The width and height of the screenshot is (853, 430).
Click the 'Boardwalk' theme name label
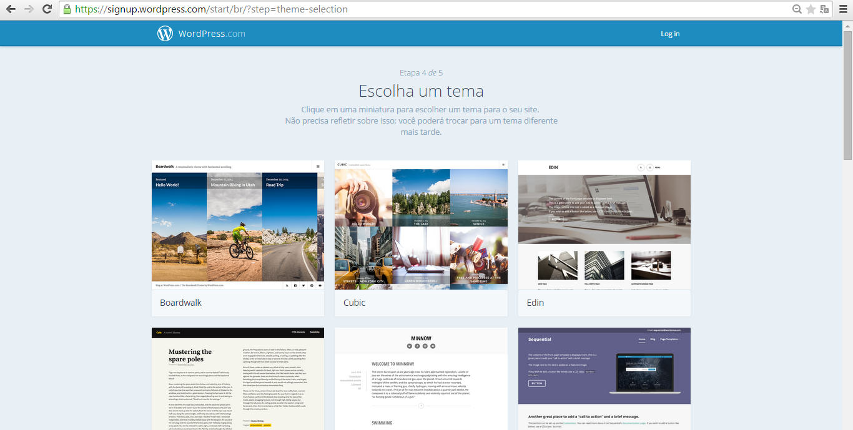[180, 303]
